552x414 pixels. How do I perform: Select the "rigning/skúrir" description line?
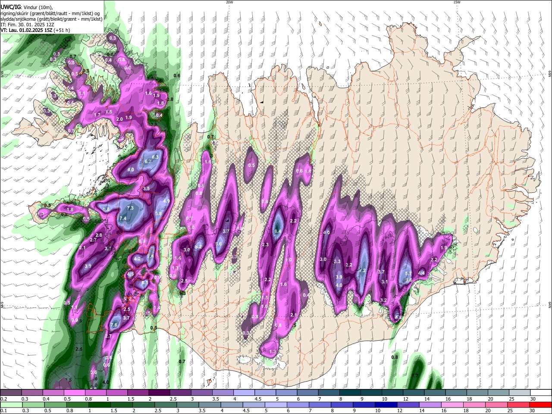click(50, 13)
